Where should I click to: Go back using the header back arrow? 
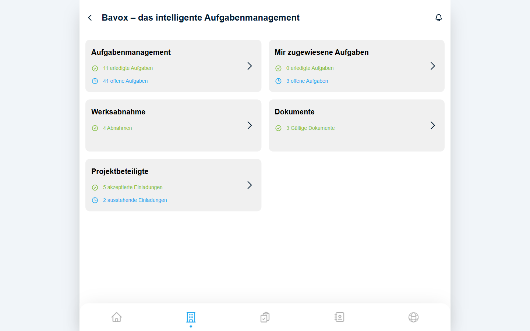coord(90,18)
